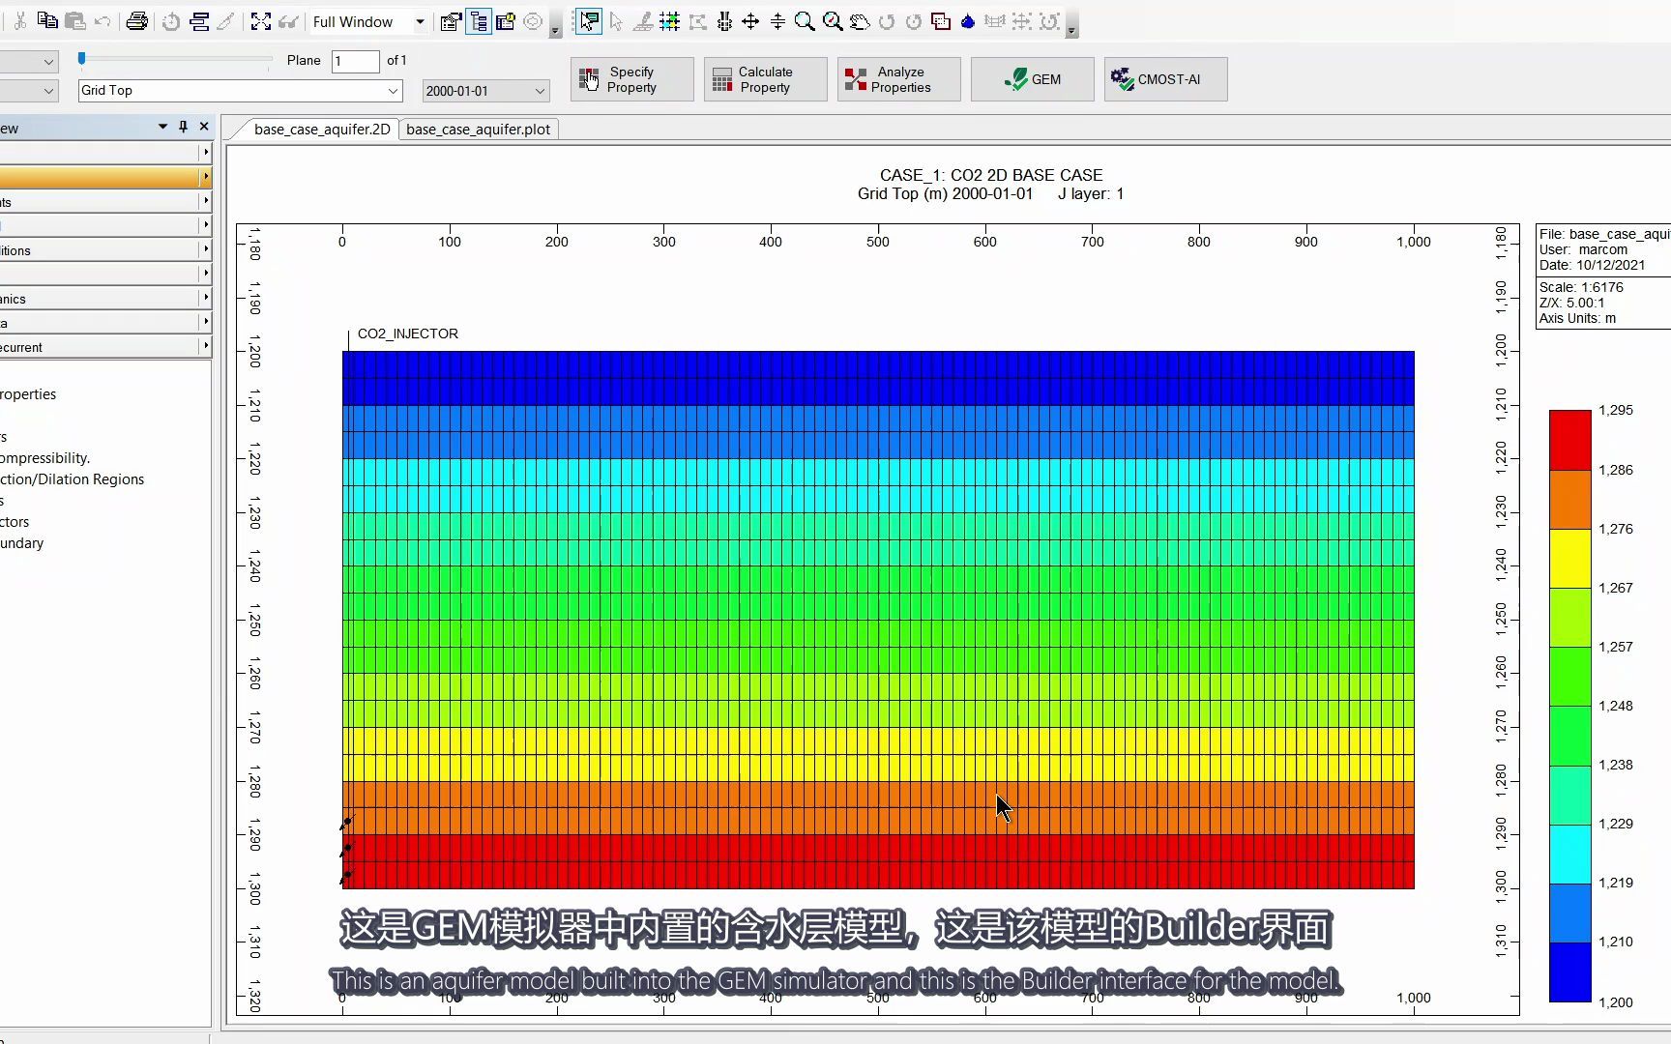Click the greyed glasses view icon
This screenshot has height=1044, width=1671.
point(288,21)
